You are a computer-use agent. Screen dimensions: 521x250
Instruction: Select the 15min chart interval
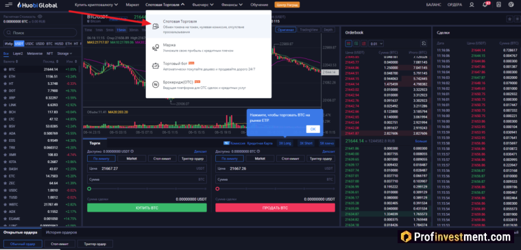pyautogui.click(x=121, y=30)
